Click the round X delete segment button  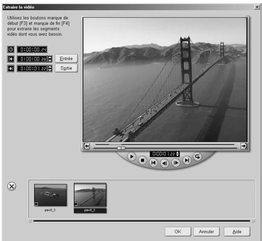point(12,186)
